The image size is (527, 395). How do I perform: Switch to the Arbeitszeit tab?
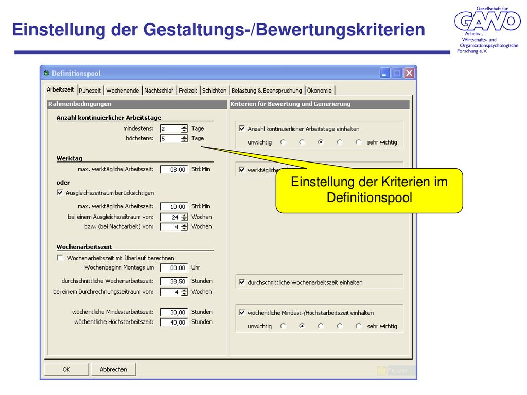pos(60,89)
